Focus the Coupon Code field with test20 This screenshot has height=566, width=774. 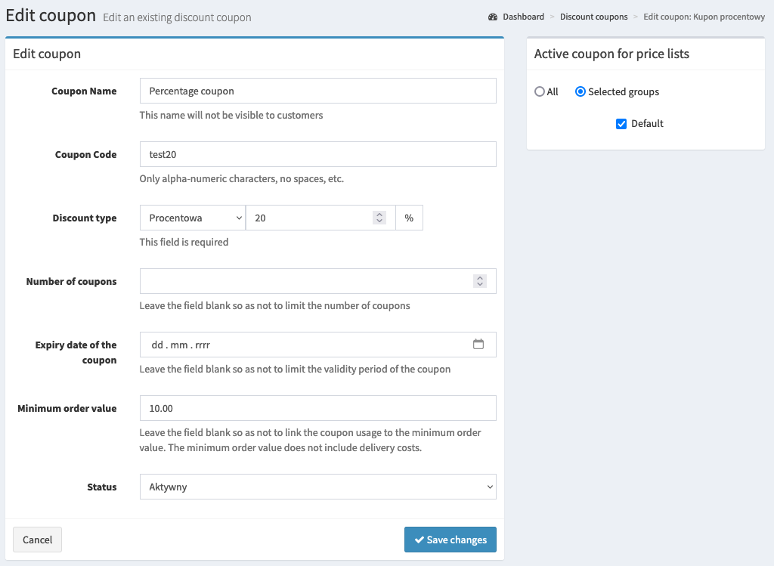click(318, 154)
